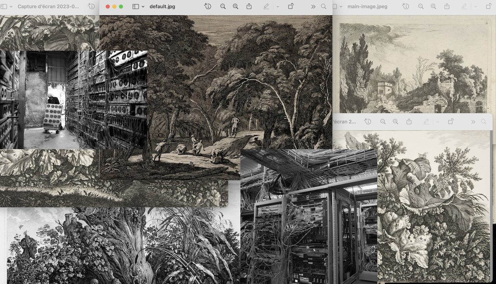Enable the Markup pen in default.jpg window
496x284 pixels.
[x=266, y=7]
